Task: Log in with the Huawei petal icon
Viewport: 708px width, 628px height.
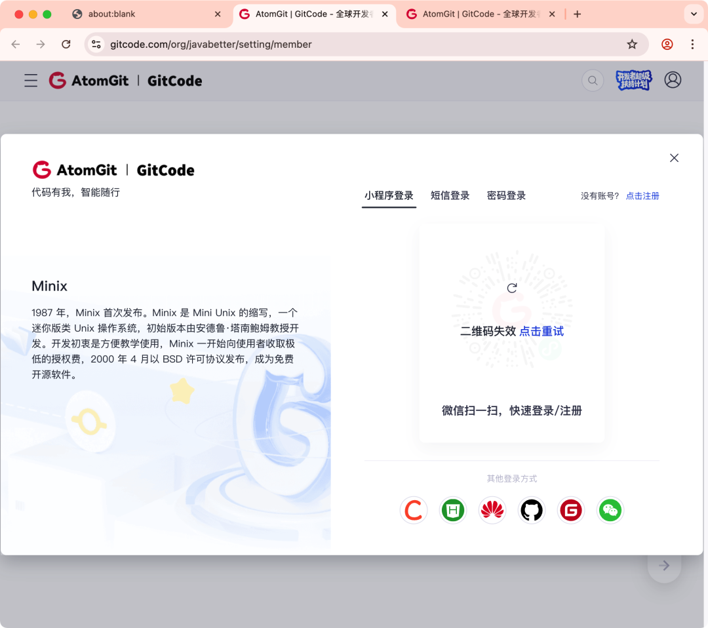Action: coord(492,510)
